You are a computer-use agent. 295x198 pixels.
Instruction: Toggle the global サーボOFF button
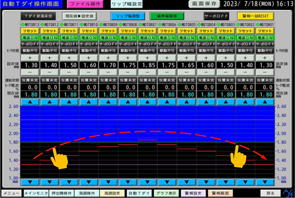tap(216, 16)
